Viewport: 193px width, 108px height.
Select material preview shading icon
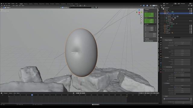[155, 5]
